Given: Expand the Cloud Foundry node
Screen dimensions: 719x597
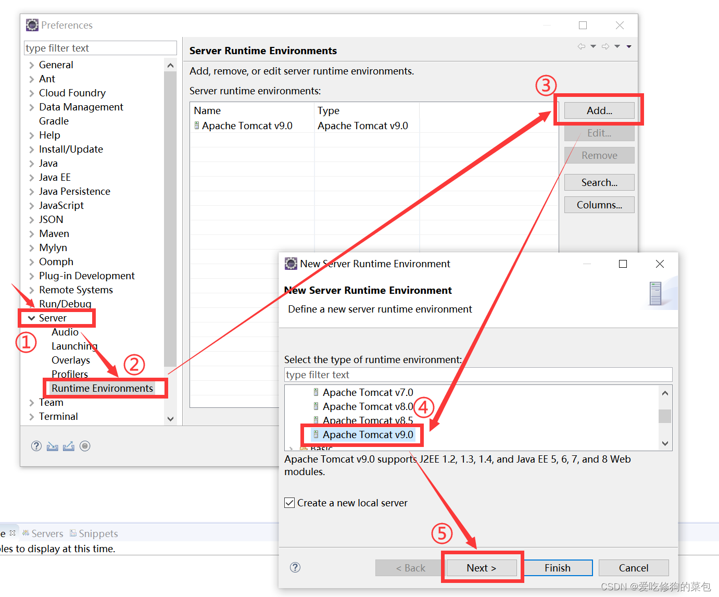Looking at the screenshot, I should pos(32,93).
